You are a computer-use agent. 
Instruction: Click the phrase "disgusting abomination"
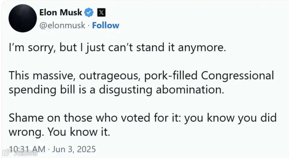[x=161, y=90]
